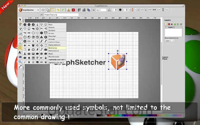
Task: Toggle Layer 1 visibility eye
Action: pos(166,27)
